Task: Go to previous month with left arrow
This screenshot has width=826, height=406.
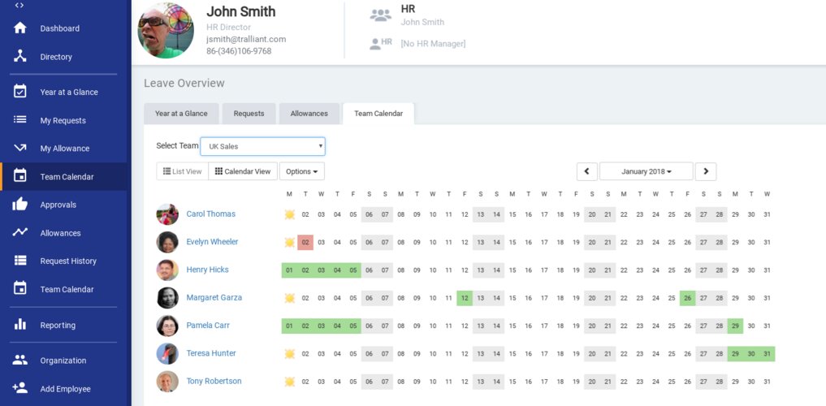Action: pyautogui.click(x=587, y=171)
